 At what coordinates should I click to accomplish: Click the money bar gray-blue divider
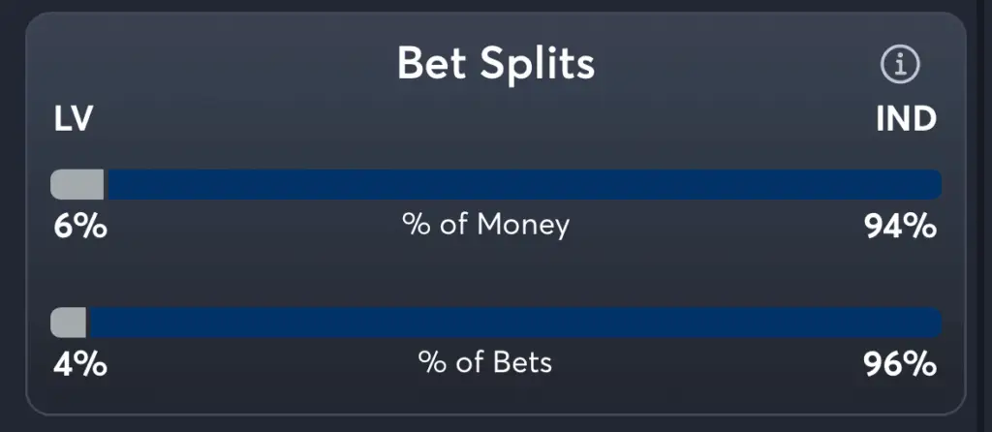pos(105,184)
